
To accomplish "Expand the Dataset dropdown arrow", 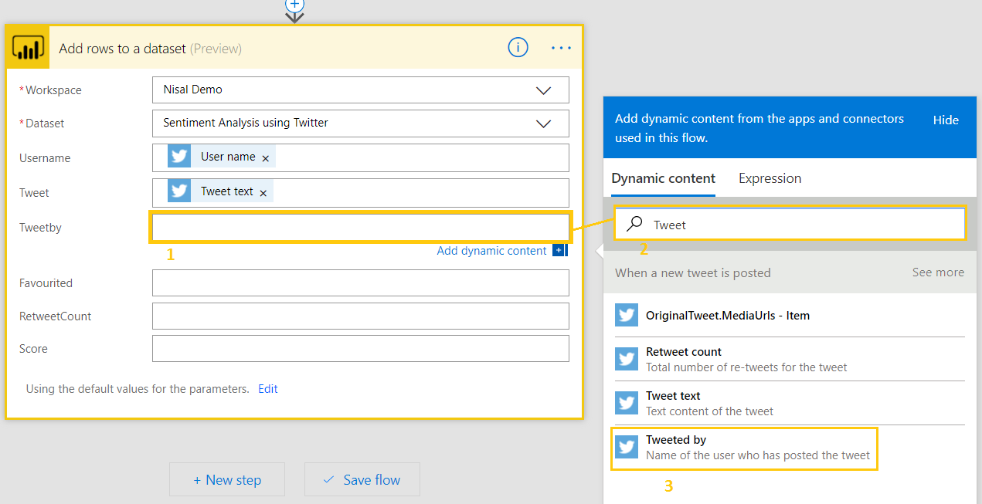I will pos(543,123).
